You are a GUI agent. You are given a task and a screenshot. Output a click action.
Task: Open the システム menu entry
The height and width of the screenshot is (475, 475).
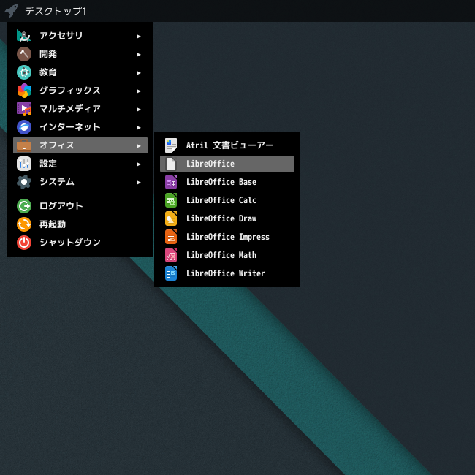(80, 182)
